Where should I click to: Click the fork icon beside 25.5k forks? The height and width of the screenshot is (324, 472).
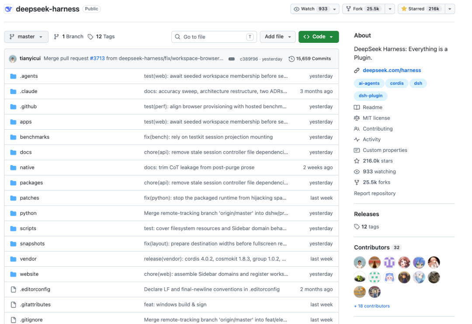tap(357, 183)
